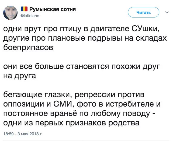Click the Romanian flag emoji beside the name
This screenshot has width=173, height=141.
coord(24,9)
